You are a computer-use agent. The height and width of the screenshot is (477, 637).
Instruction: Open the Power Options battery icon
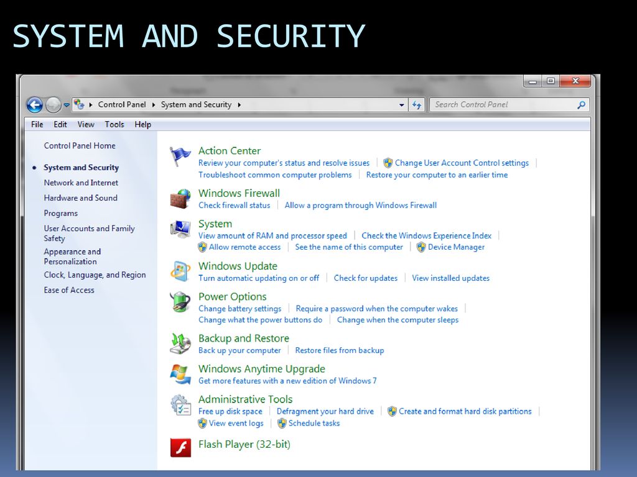(x=180, y=302)
